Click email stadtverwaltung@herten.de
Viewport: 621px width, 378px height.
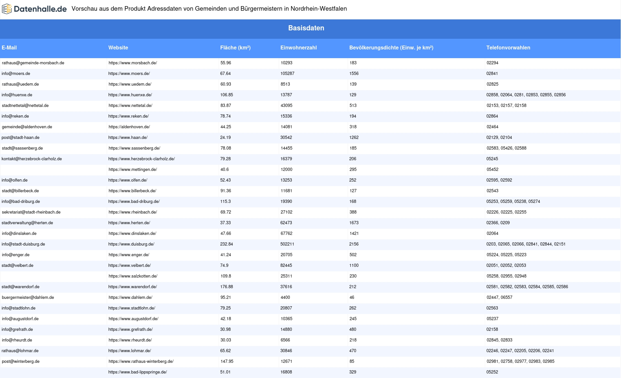(x=27, y=223)
